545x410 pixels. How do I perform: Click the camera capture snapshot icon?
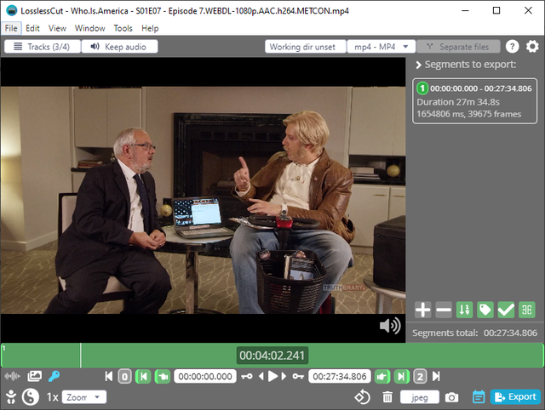click(x=452, y=397)
